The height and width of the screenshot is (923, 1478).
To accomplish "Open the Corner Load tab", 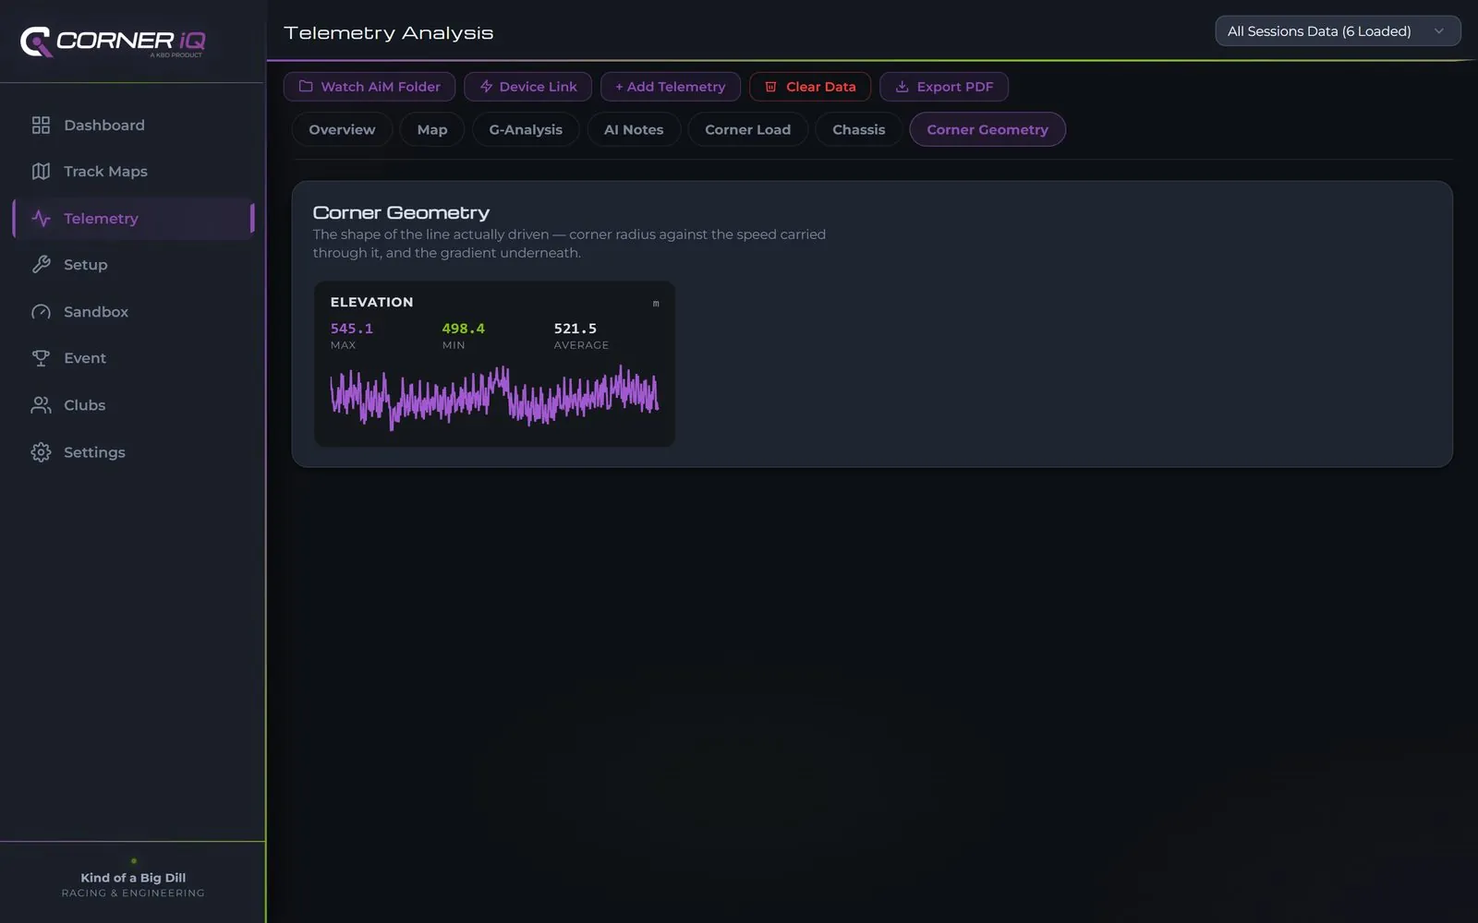I will tap(747, 130).
